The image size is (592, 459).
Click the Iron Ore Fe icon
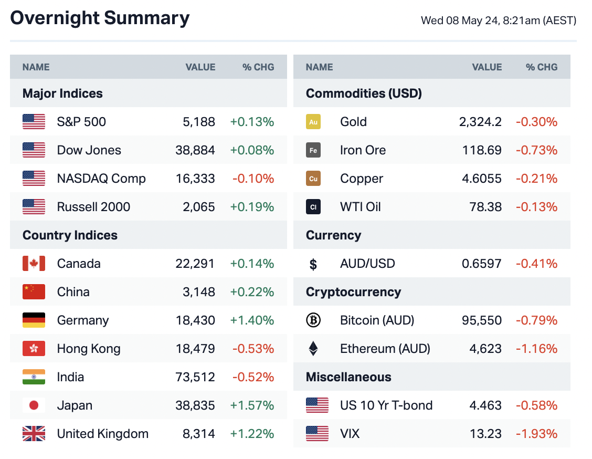[x=313, y=151]
